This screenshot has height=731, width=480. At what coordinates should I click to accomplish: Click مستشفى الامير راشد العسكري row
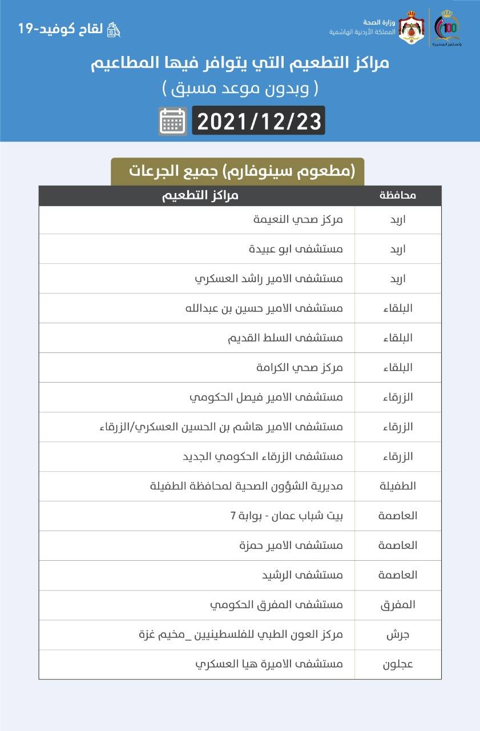tap(269, 279)
